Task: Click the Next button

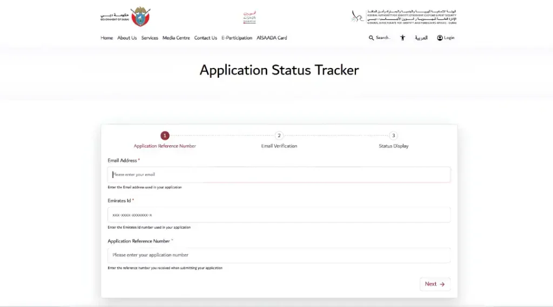Action: (x=435, y=284)
